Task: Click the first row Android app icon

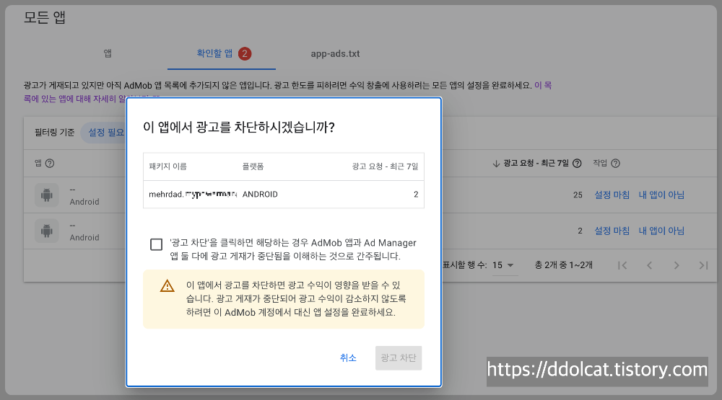Action: (46, 195)
